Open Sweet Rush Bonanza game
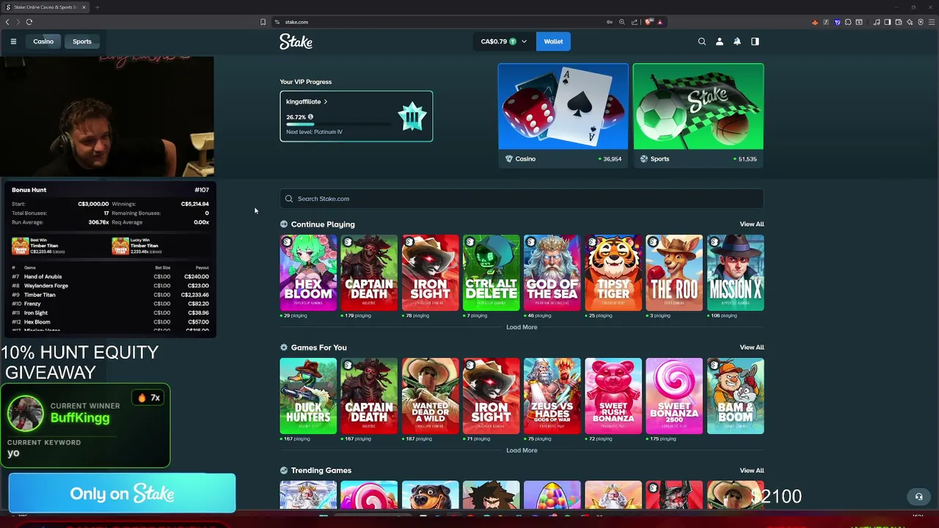The width and height of the screenshot is (939, 528). point(613,396)
